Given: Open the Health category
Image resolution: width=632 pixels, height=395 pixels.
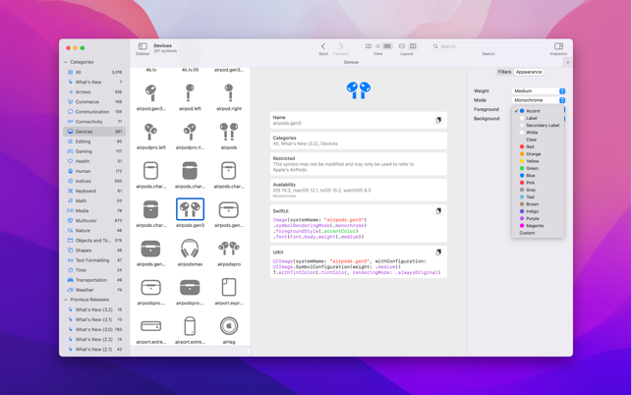Looking at the screenshot, I should (x=94, y=161).
